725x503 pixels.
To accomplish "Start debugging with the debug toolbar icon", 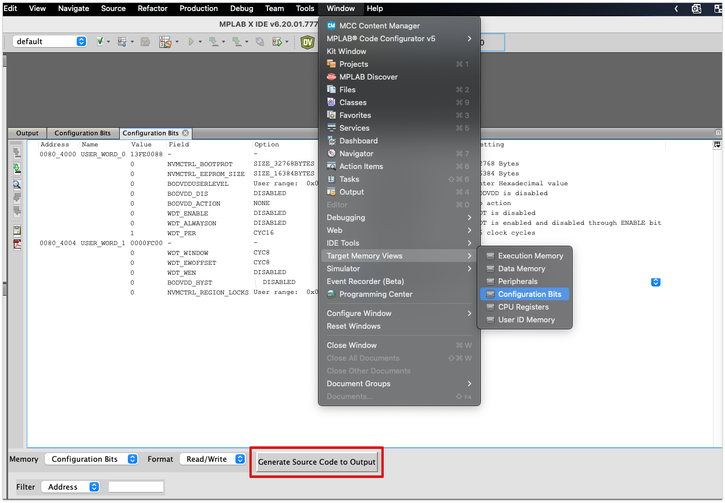I will click(277, 42).
